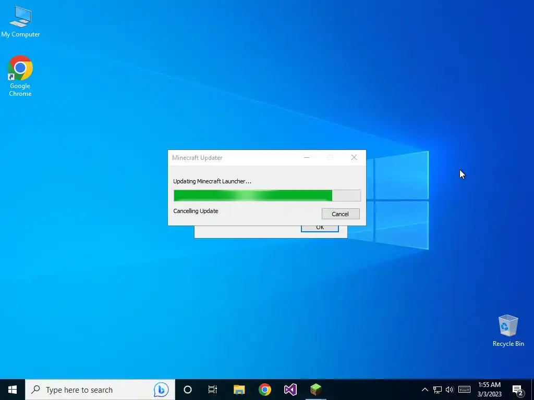
Task: Open Visual Studio from the taskbar
Action: (x=290, y=390)
